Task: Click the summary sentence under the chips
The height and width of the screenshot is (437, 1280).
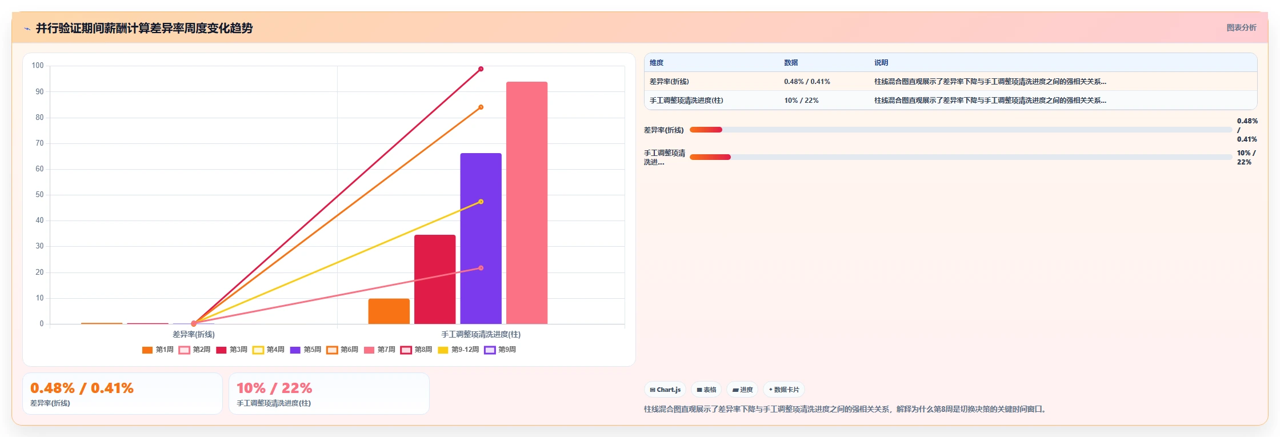Action: tap(846, 409)
